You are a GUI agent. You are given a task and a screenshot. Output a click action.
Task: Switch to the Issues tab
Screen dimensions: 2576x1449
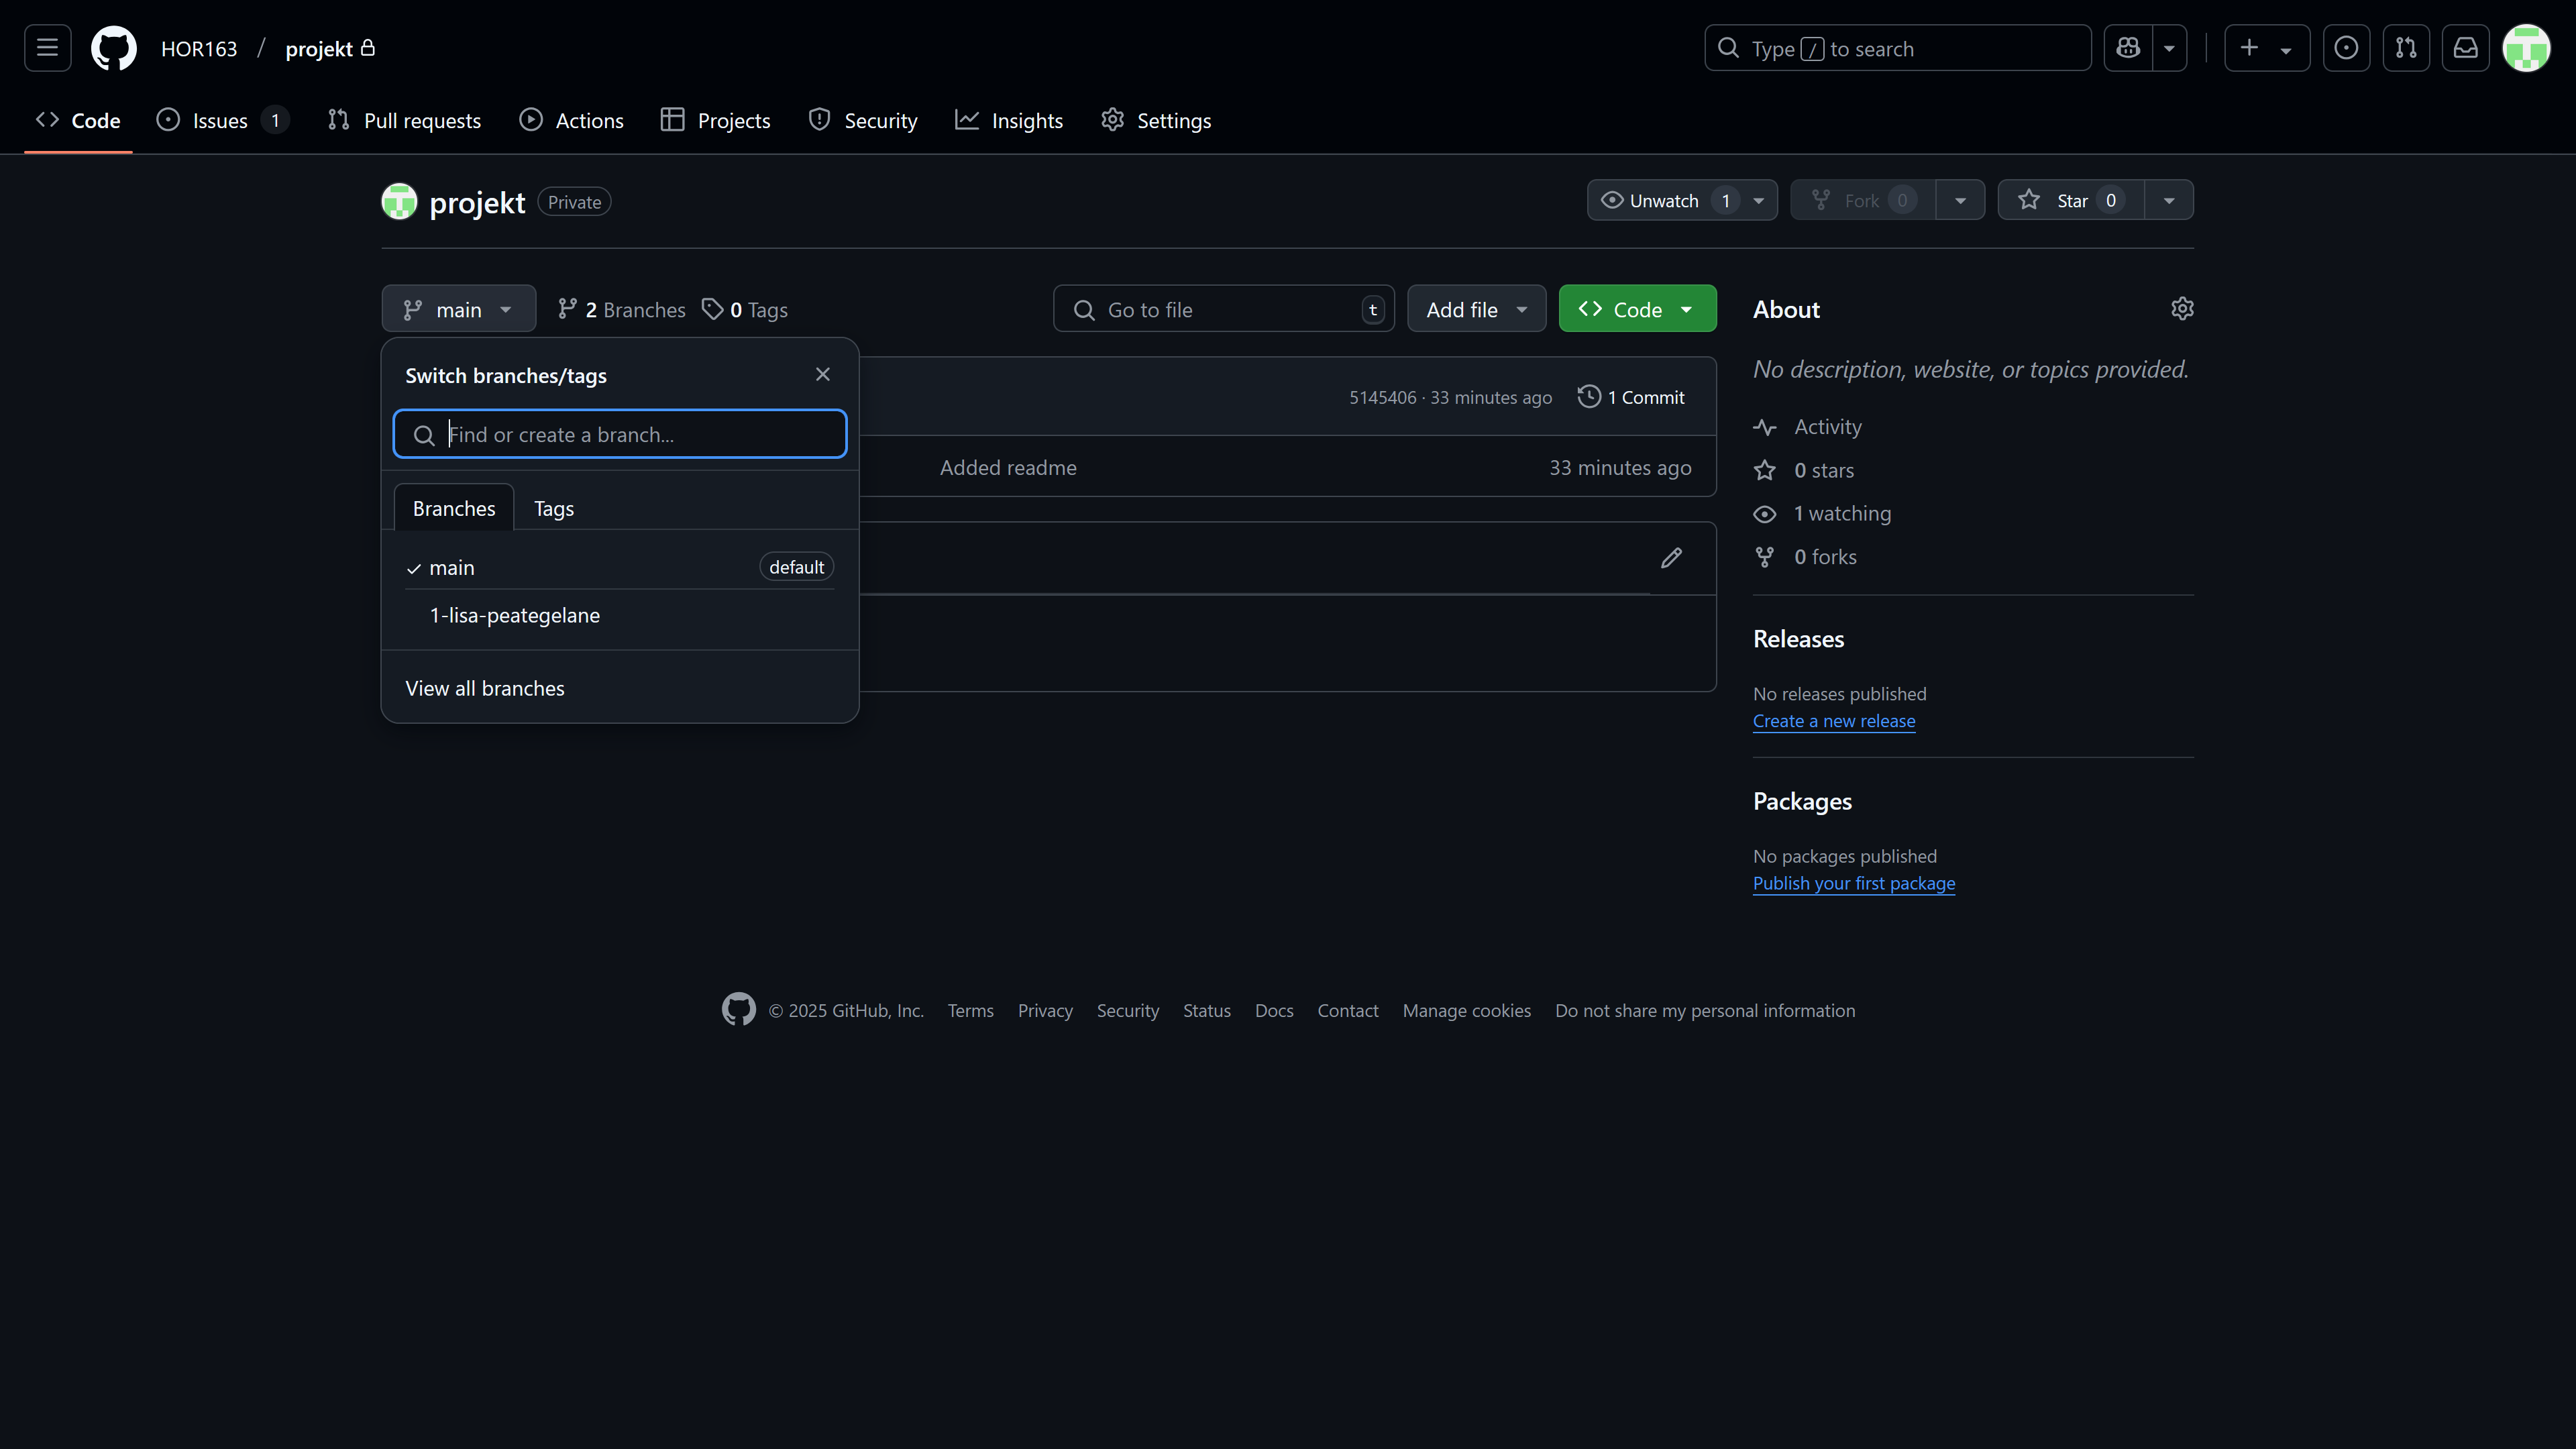pos(223,120)
